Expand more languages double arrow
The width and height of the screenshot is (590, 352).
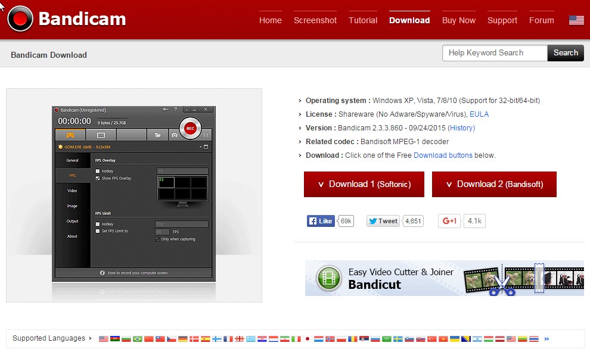[x=546, y=339]
